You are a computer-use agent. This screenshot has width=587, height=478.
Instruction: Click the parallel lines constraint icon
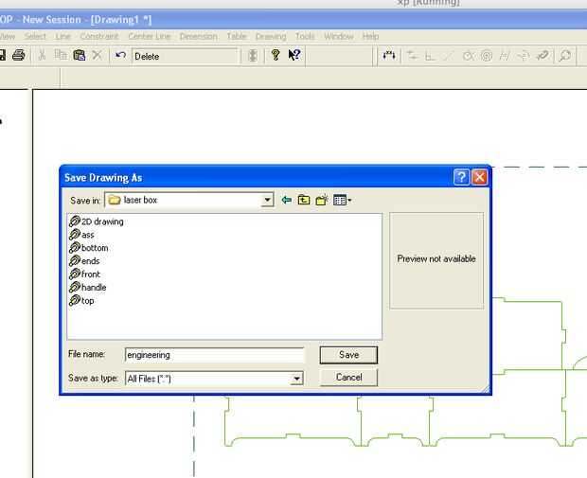(x=505, y=56)
